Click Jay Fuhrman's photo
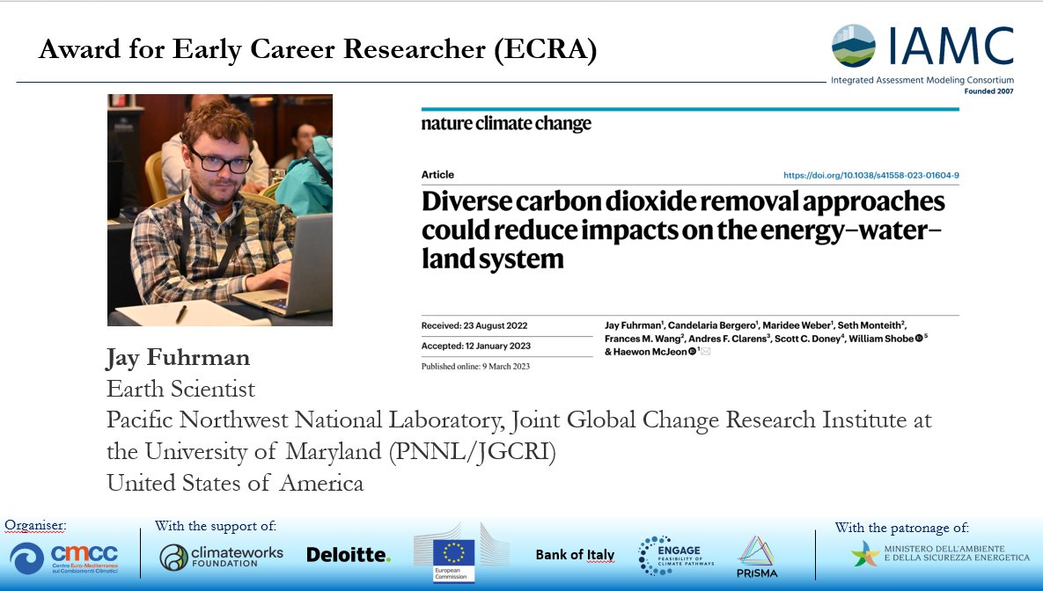 tap(219, 209)
